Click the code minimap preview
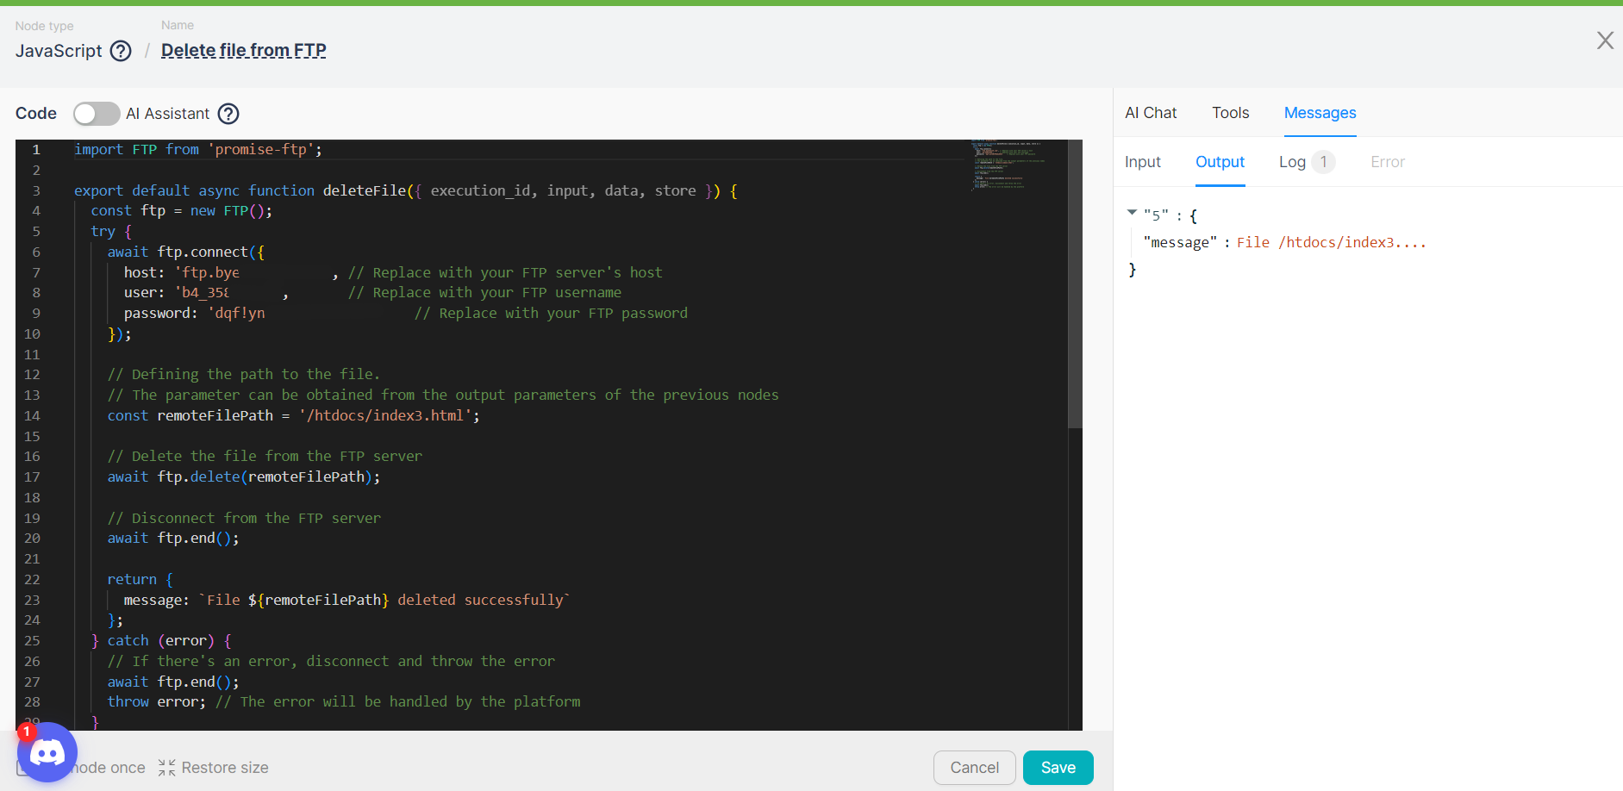Screen dimensions: 1623x791 click(1007, 164)
